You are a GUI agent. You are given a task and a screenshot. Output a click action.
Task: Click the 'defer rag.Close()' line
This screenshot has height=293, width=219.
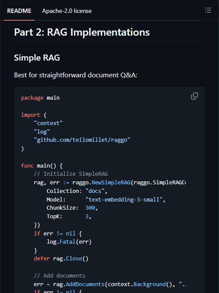[x=61, y=259]
